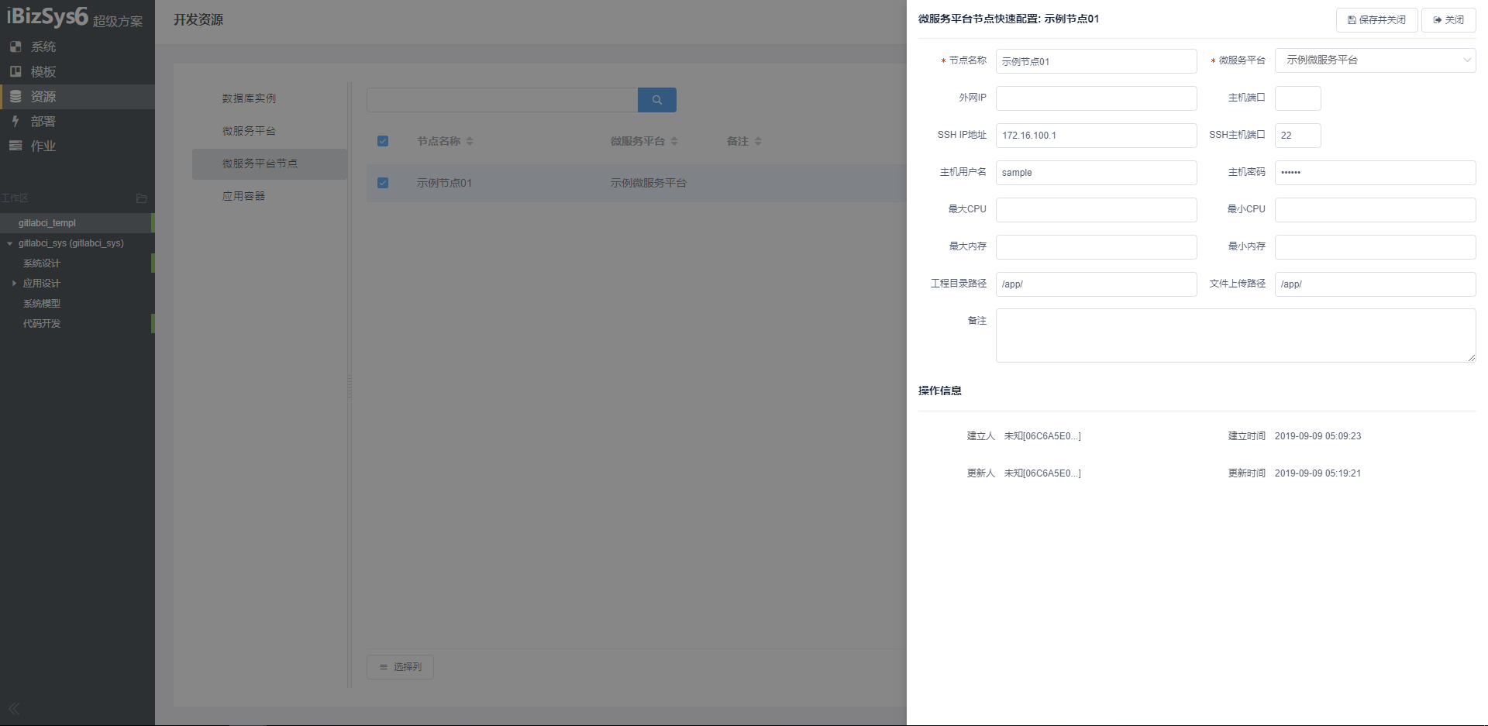The image size is (1488, 726).
Task: Select the 数据库实例 menu item
Action: pos(249,98)
